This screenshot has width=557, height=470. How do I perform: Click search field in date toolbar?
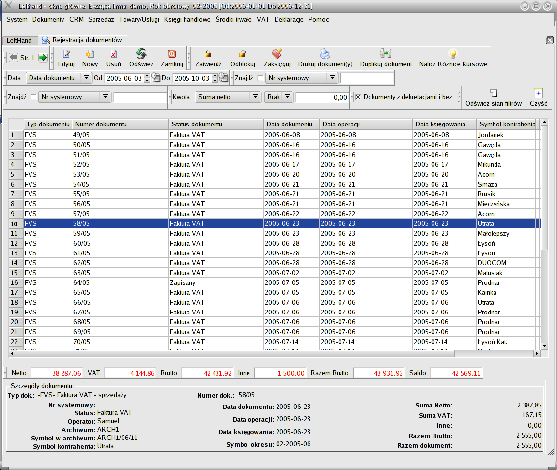point(367,78)
